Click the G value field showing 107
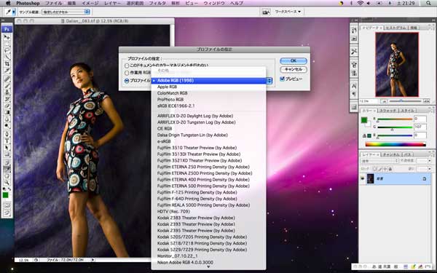Screen dimensions: 437x273 (420, 127)
